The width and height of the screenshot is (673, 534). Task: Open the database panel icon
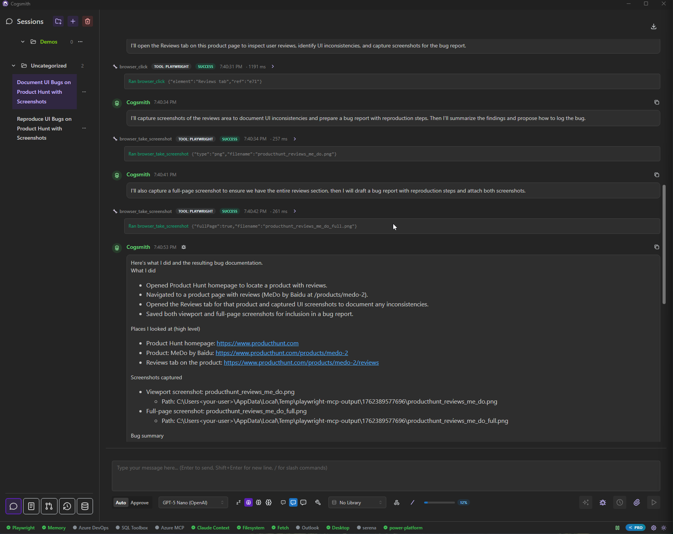coord(85,506)
